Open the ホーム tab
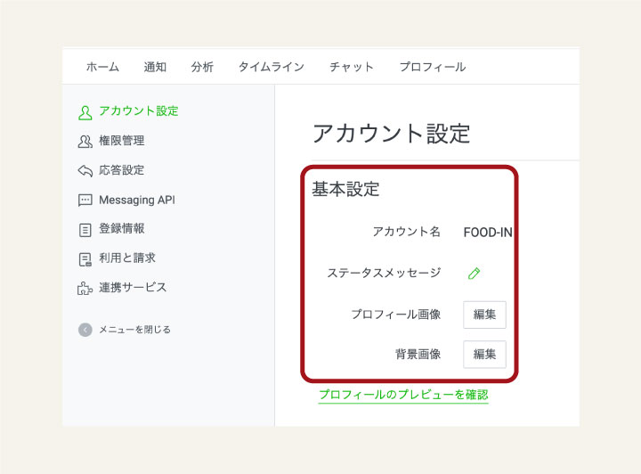Screen dimensions: 641x474 click(102, 67)
